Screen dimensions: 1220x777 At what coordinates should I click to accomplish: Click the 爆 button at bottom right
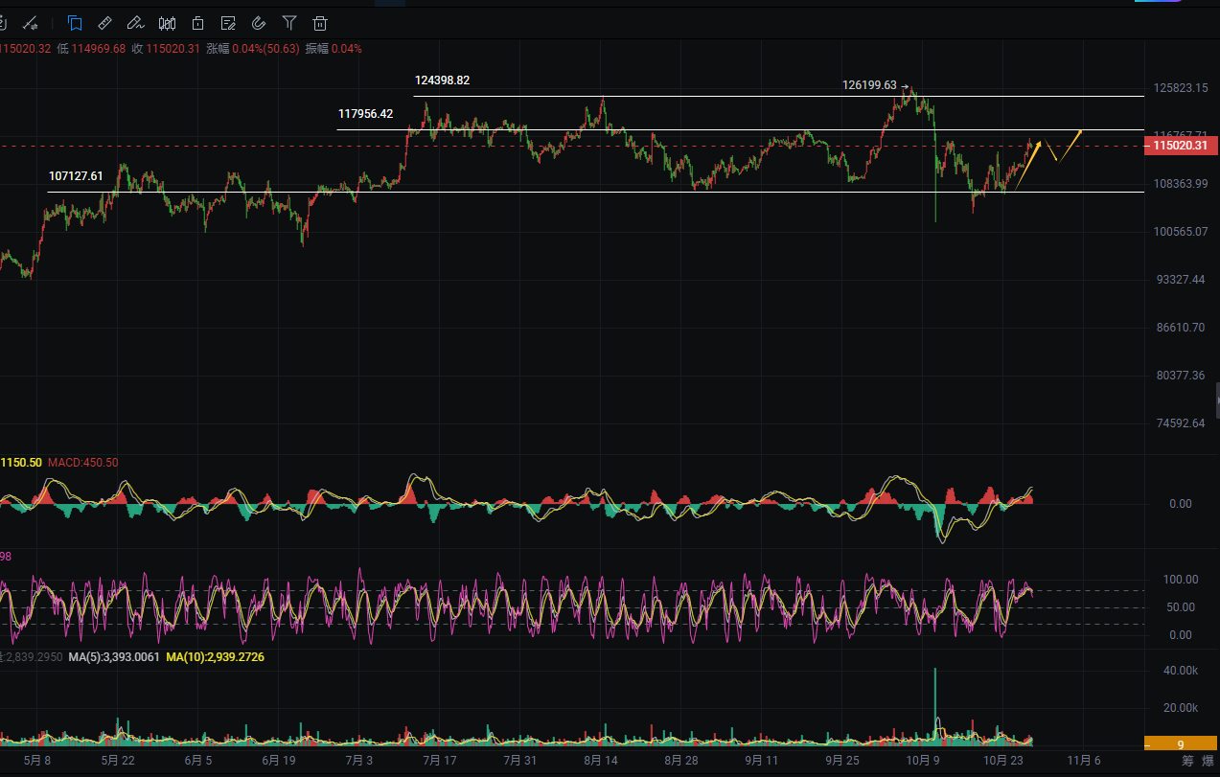click(x=1208, y=761)
